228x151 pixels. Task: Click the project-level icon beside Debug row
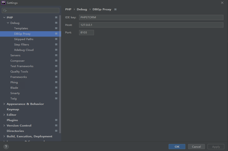(x=56, y=23)
